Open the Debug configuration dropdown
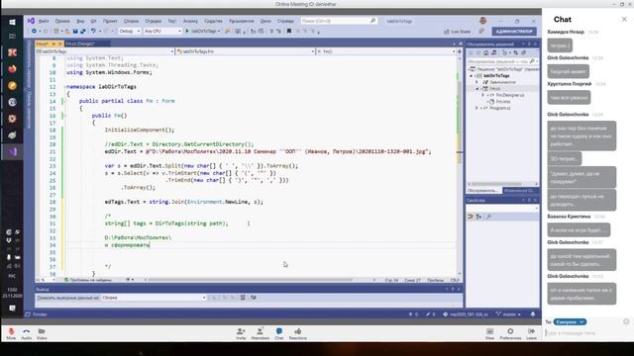The width and height of the screenshot is (634, 356). tap(129, 31)
